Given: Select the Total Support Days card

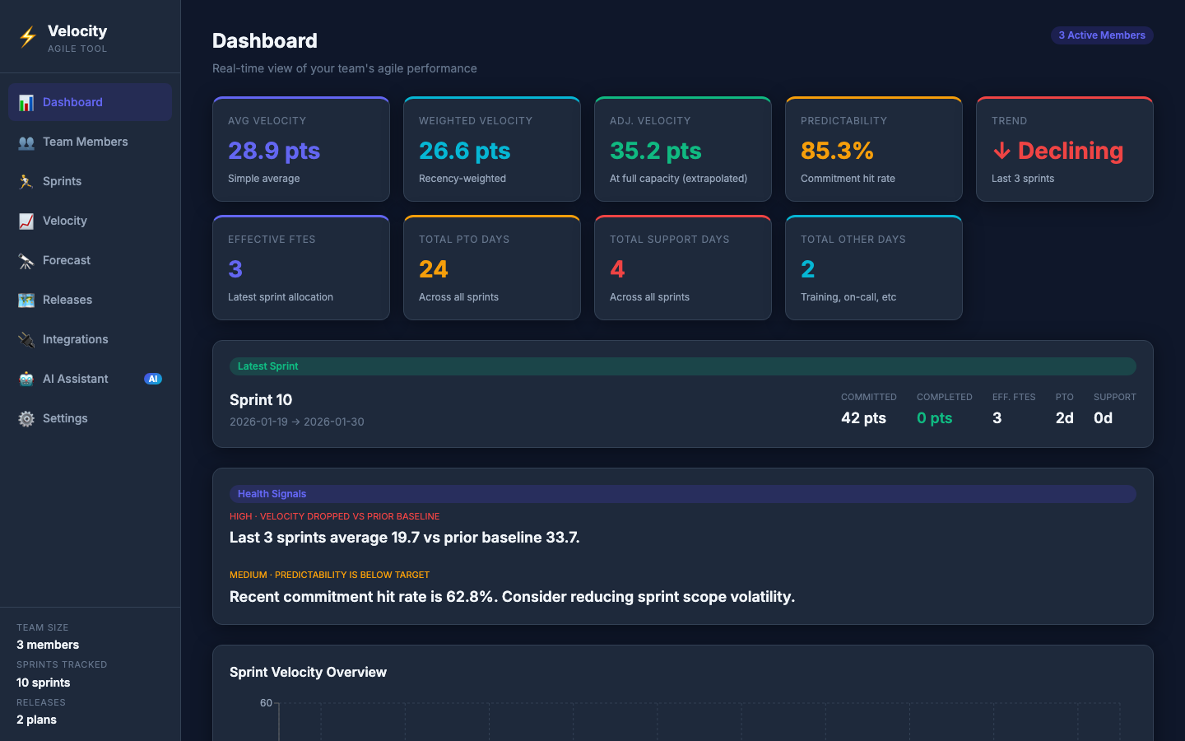Looking at the screenshot, I should [x=683, y=268].
